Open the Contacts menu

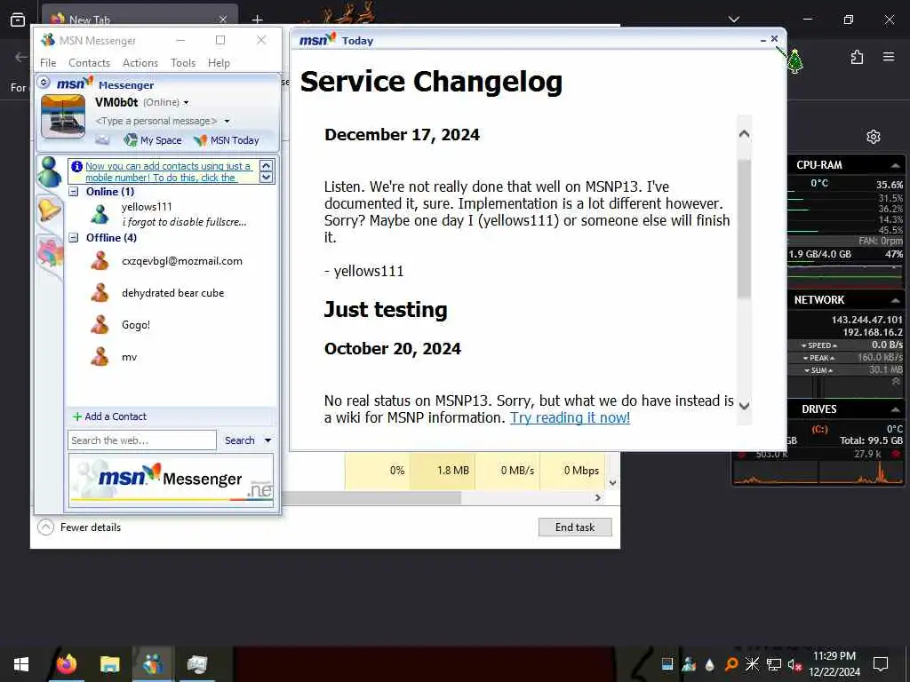pos(90,63)
